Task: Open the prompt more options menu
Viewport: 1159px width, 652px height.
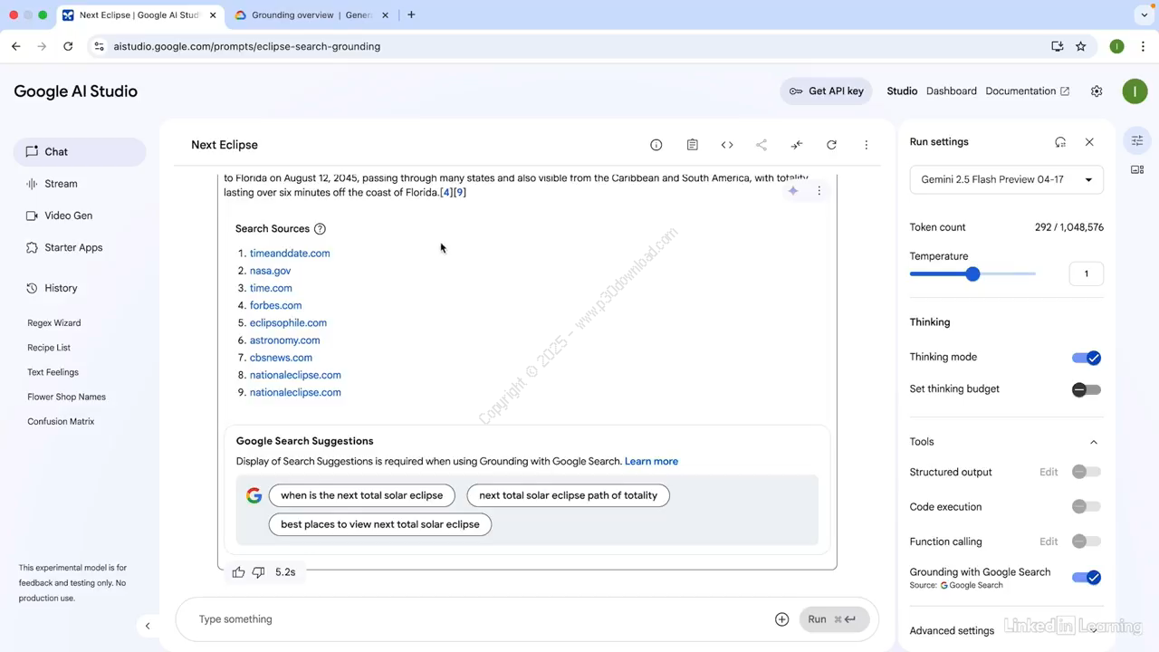Action: pyautogui.click(x=866, y=145)
